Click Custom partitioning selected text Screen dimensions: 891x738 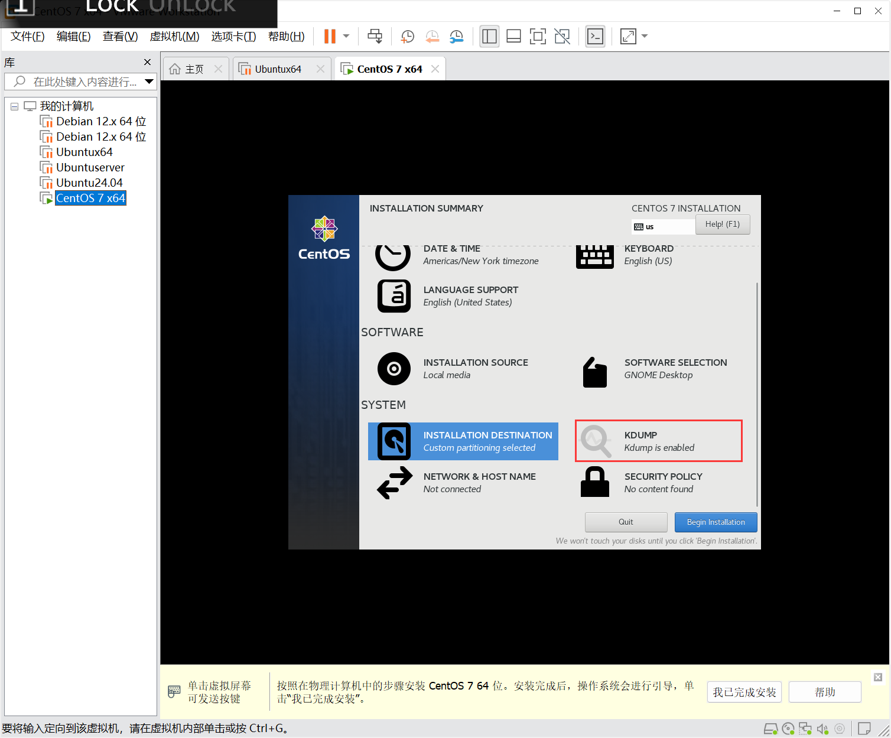[x=479, y=448]
